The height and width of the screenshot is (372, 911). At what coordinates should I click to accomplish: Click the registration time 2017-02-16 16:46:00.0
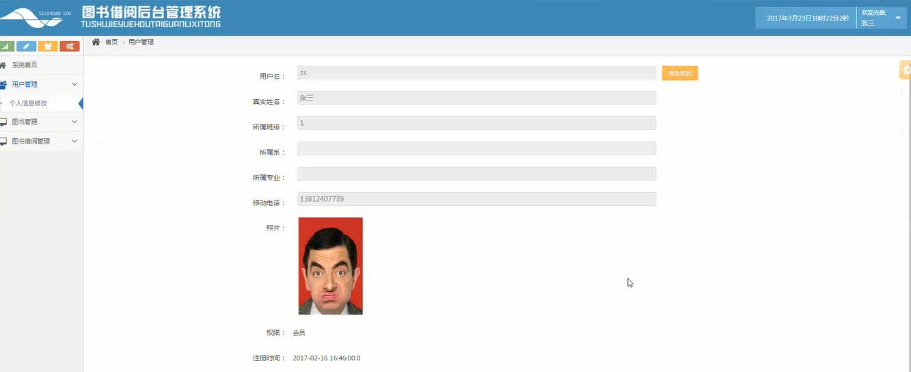coord(327,358)
